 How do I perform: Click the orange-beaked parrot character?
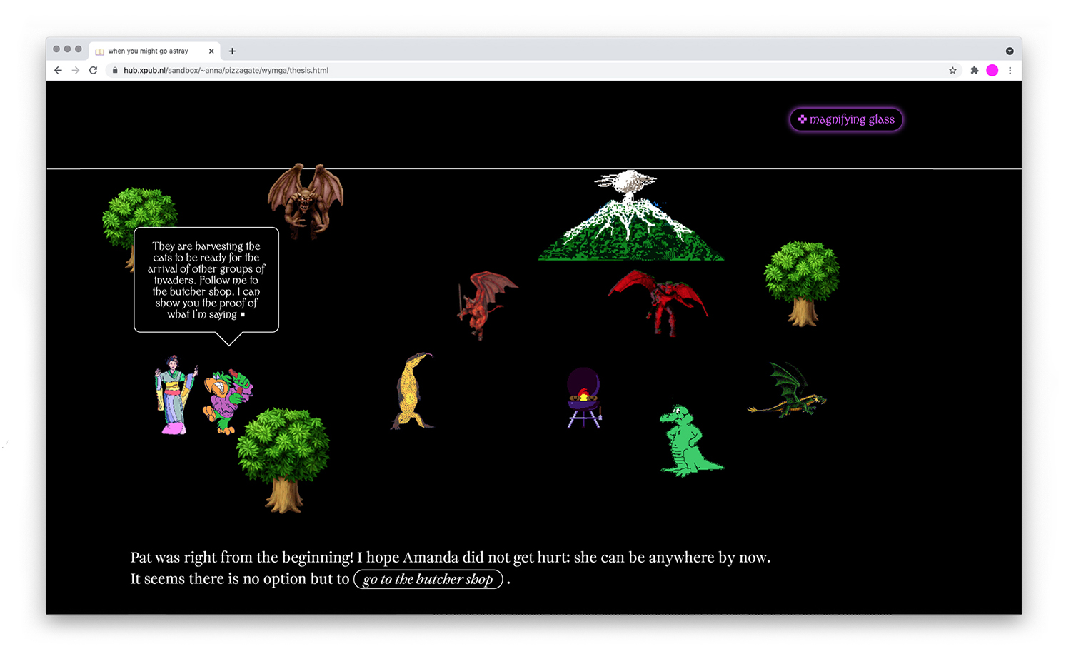(228, 401)
